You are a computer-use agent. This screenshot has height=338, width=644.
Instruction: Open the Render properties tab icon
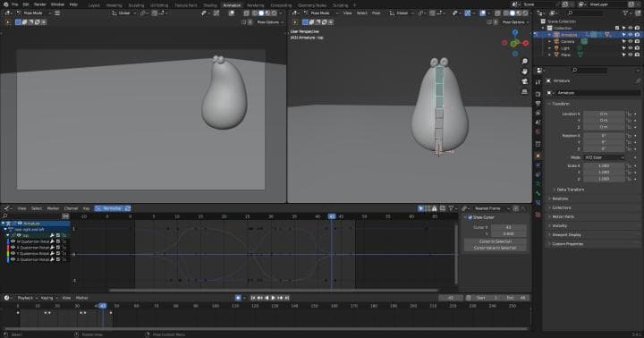coord(538,94)
